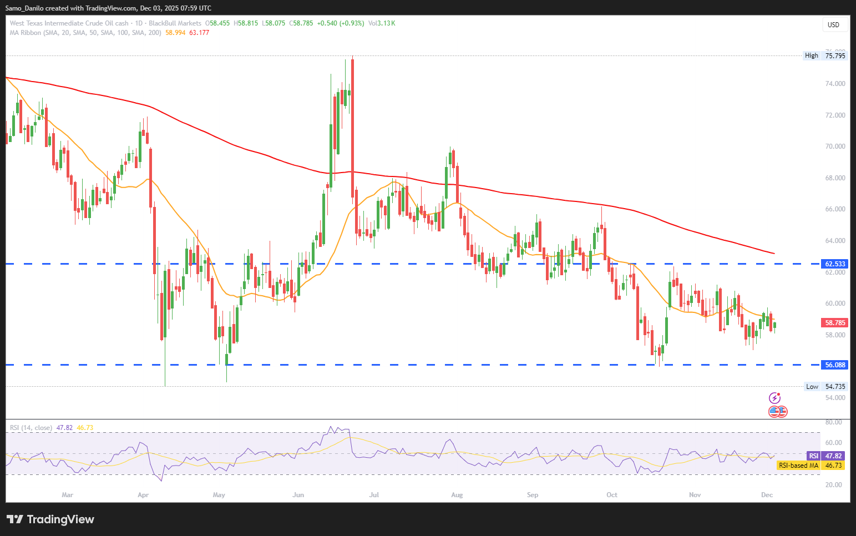The image size is (856, 536).
Task: Click the red 58.785 current price tag
Action: click(835, 322)
